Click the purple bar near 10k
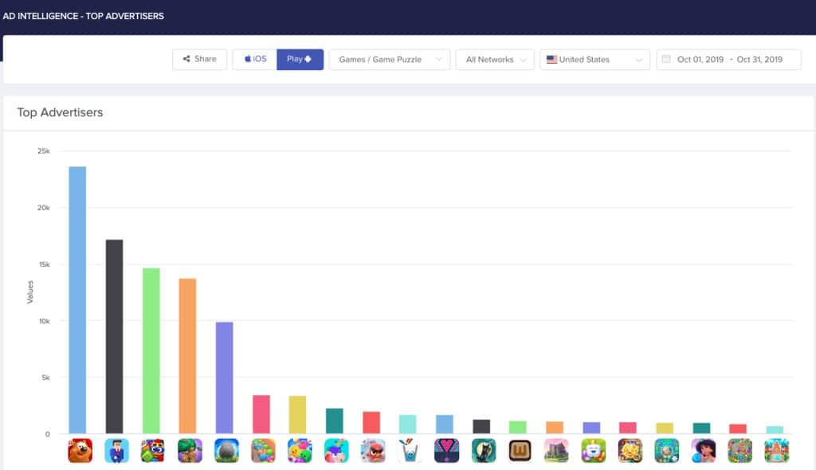 tap(224, 378)
